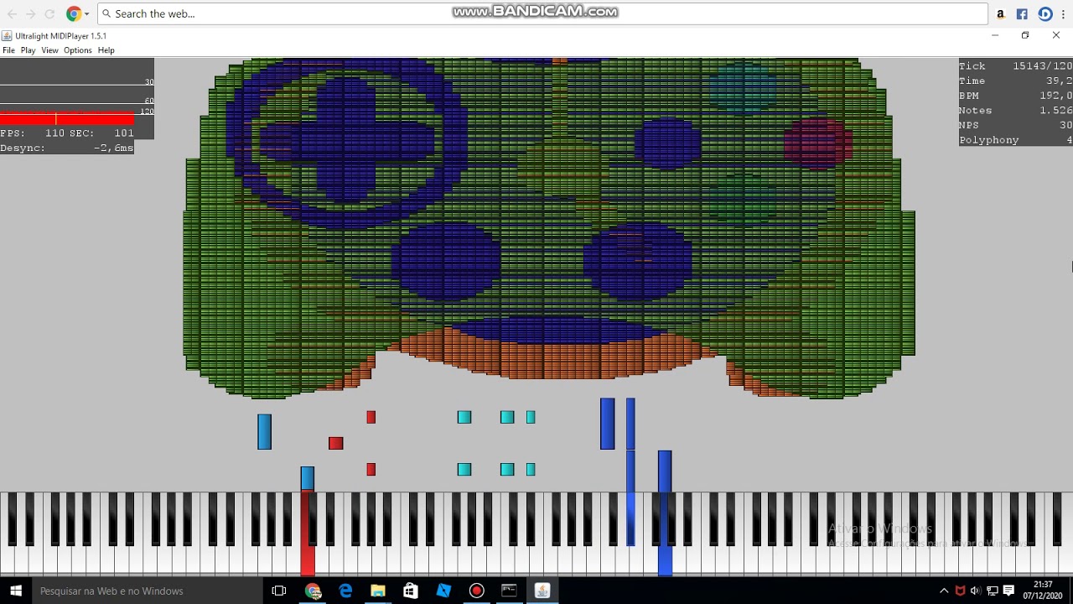Open the volume control tray icon
The height and width of the screenshot is (604, 1073).
click(977, 591)
